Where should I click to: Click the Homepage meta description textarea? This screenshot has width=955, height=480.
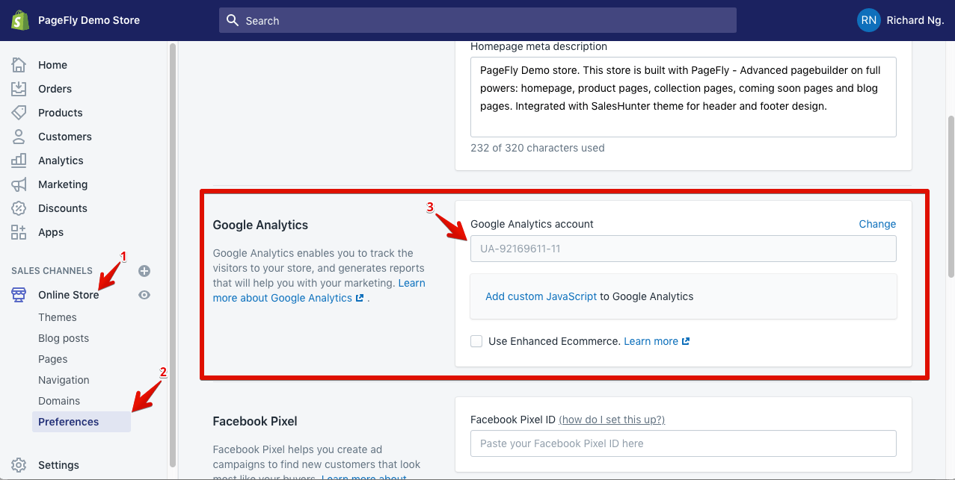point(684,97)
